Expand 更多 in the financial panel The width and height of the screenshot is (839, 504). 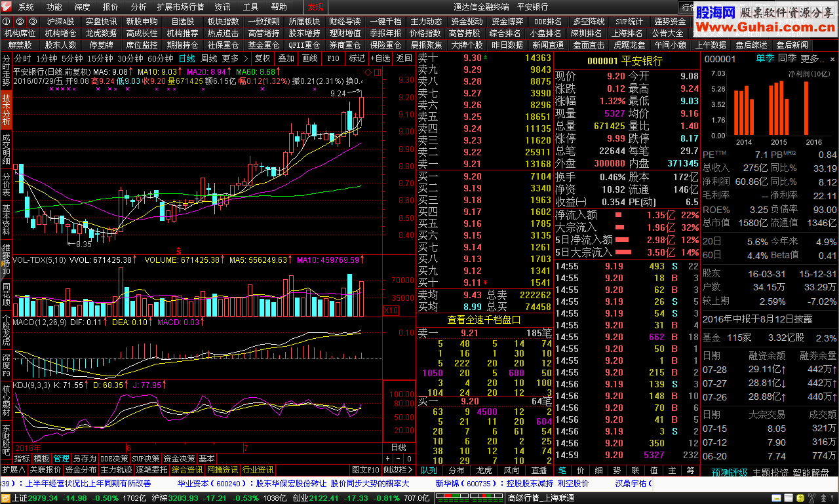(x=813, y=58)
